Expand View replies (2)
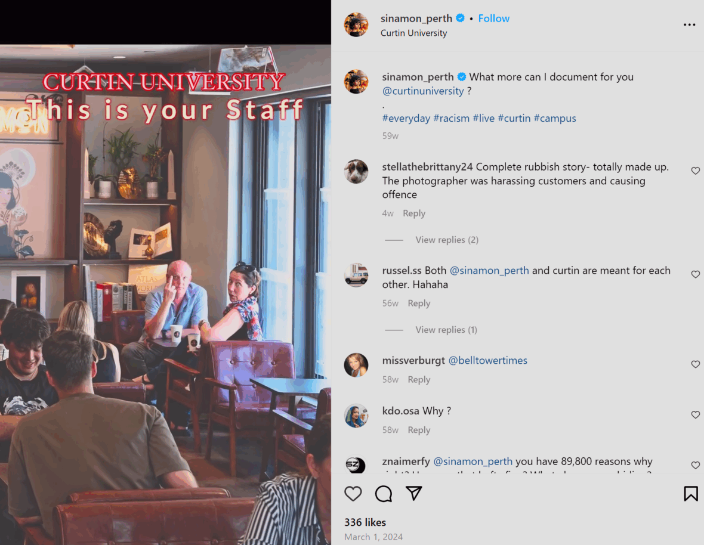Image resolution: width=704 pixels, height=545 pixels. [x=447, y=240]
